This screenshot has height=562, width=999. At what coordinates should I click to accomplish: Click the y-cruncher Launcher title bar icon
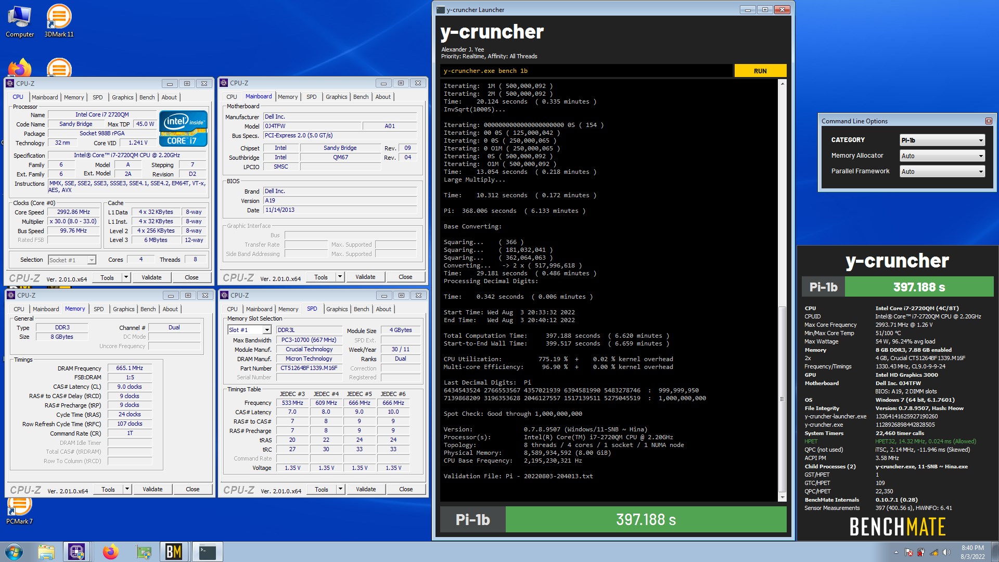tap(440, 9)
